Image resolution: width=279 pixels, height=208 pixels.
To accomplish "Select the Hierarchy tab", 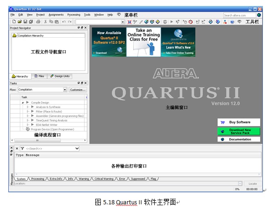I will [20, 76].
